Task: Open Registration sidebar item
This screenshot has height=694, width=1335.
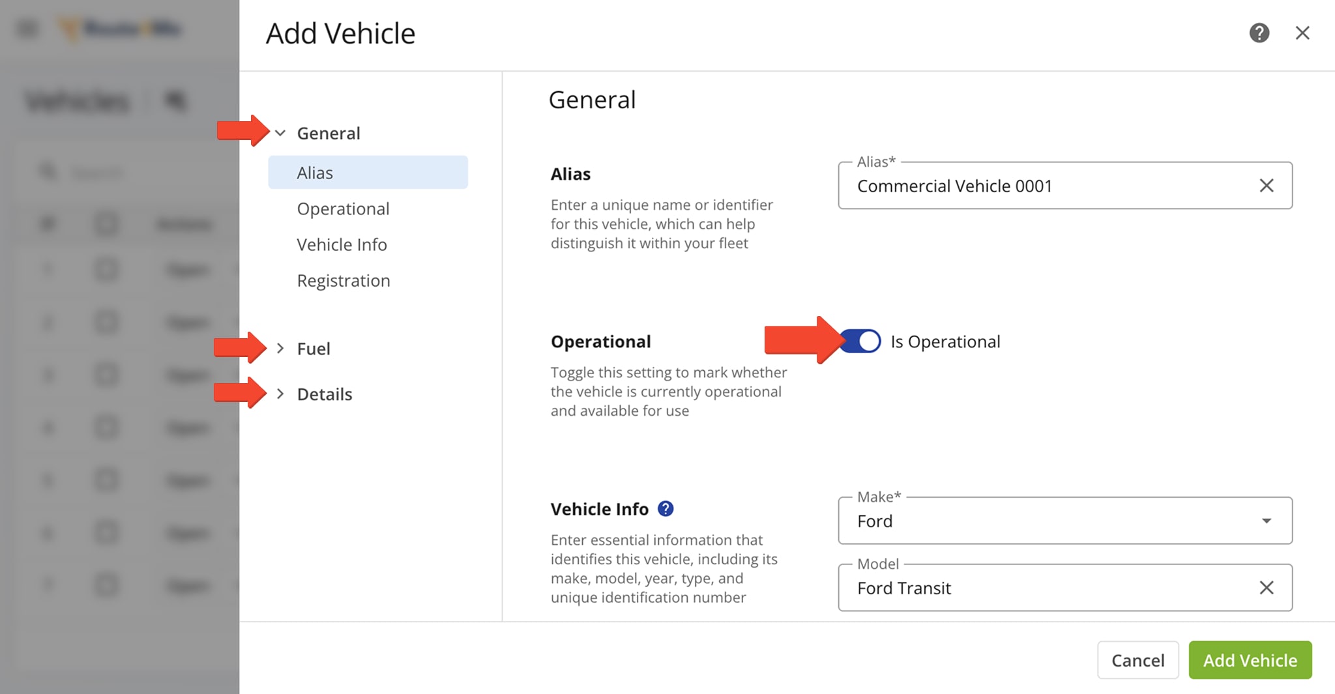Action: [x=344, y=281]
